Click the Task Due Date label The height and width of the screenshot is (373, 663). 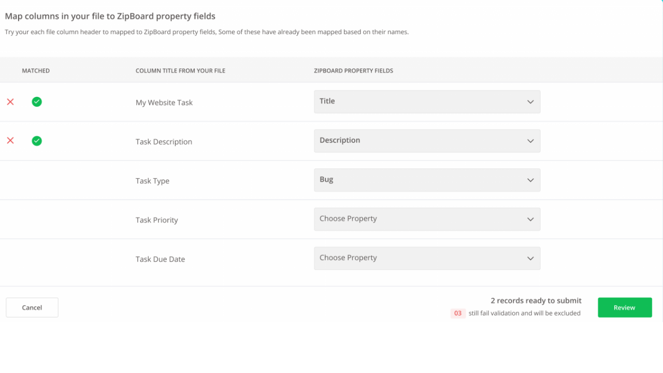click(x=160, y=259)
